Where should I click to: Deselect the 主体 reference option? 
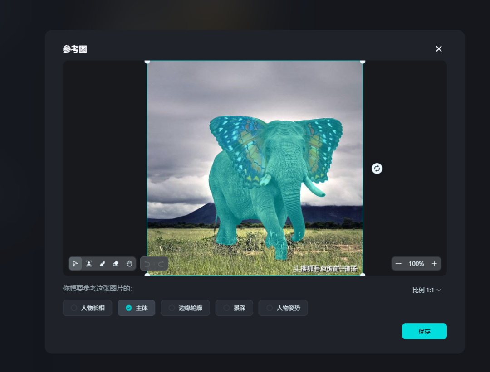pyautogui.click(x=136, y=308)
